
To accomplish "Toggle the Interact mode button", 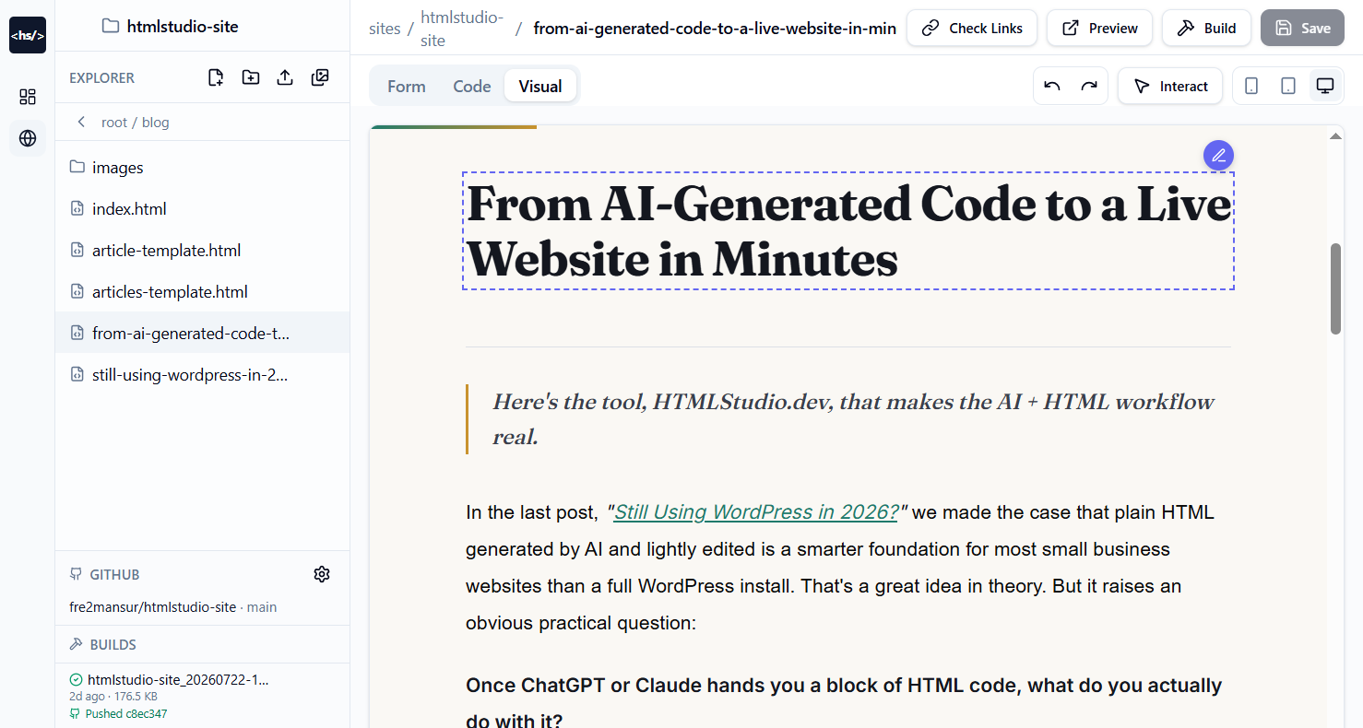I will 1170,86.
